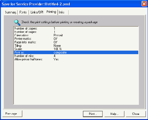Open Help from the dialog

pyautogui.click(x=114, y=114)
